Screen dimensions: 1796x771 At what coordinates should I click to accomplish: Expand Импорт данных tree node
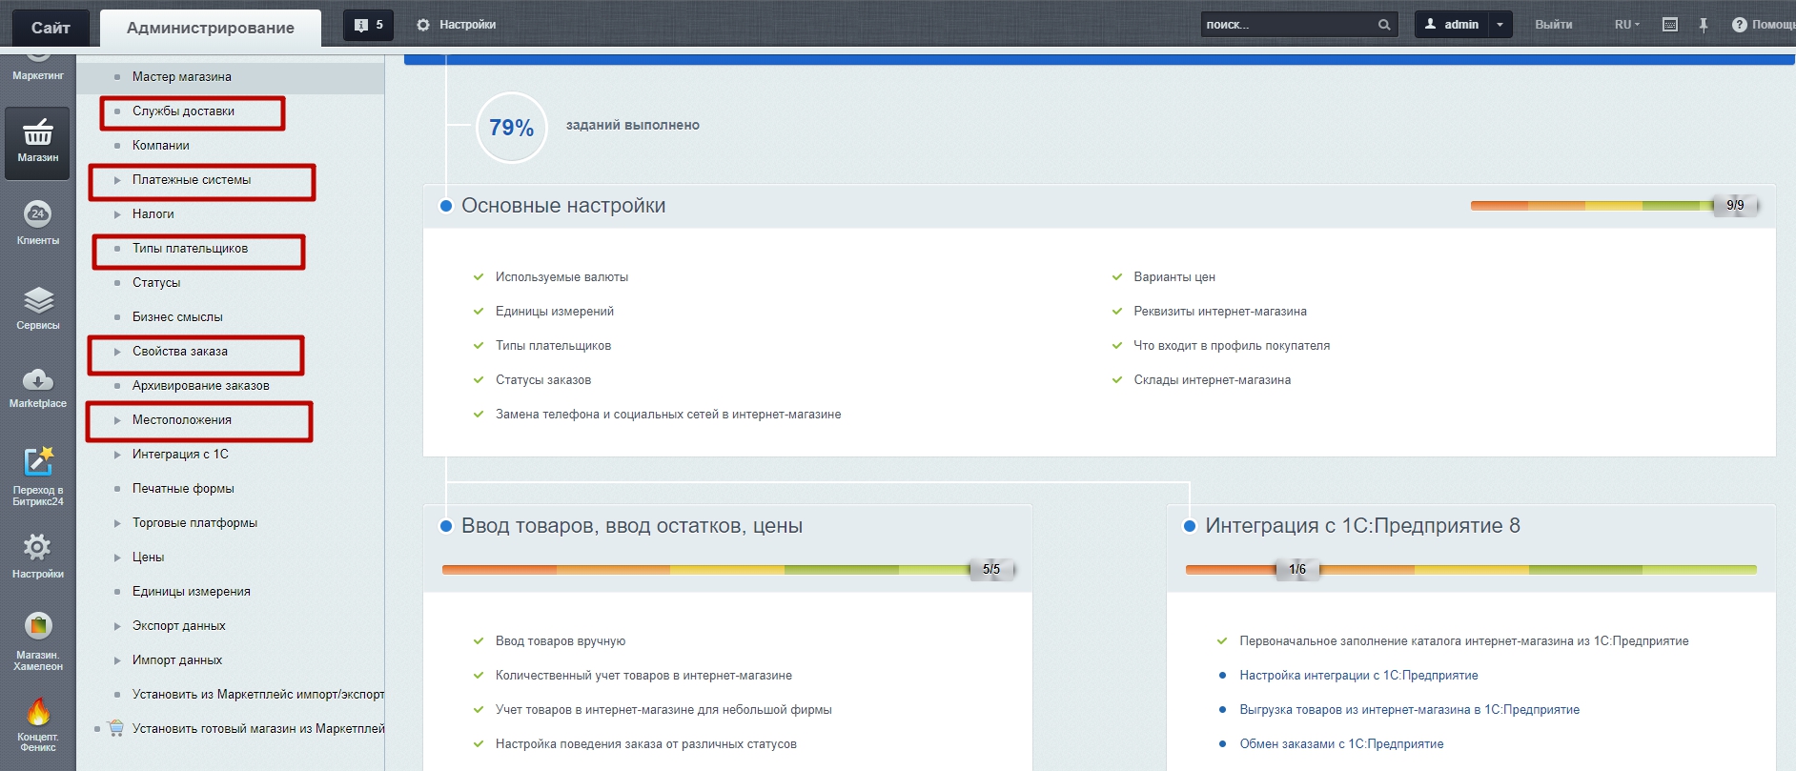[117, 660]
